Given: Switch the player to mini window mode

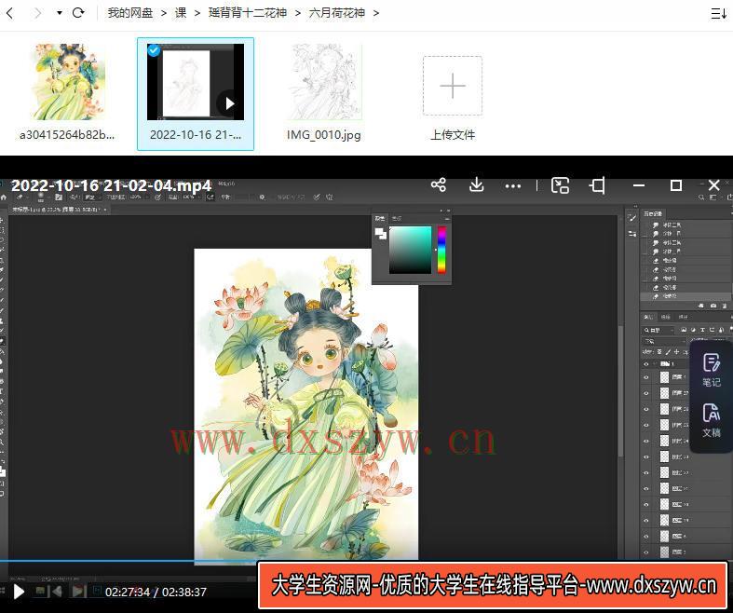Looking at the screenshot, I should [x=560, y=185].
